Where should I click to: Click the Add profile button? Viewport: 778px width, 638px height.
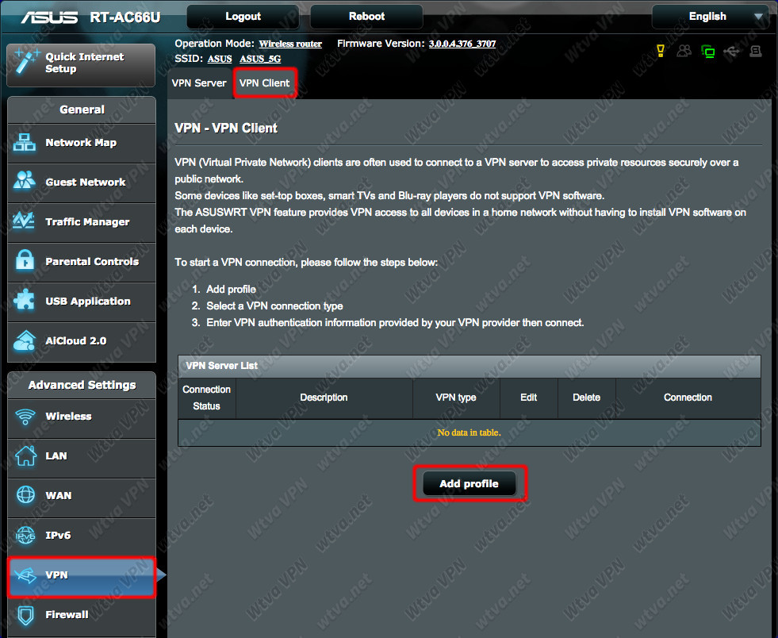469,483
